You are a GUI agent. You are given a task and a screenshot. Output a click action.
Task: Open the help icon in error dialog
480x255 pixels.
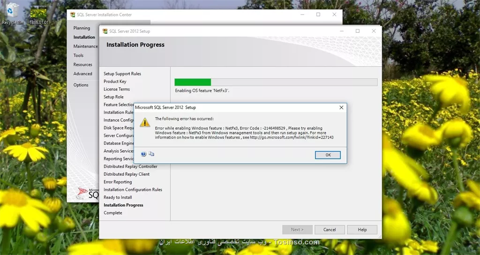pos(143,154)
